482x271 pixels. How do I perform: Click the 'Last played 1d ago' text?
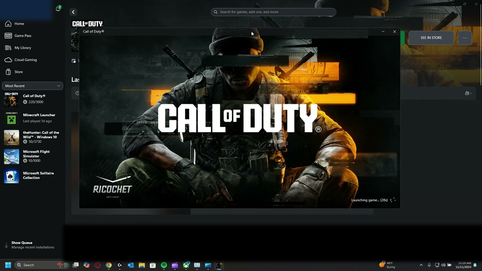point(37,121)
